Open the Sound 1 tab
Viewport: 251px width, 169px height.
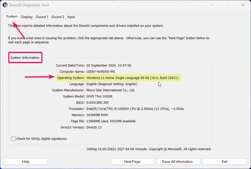point(42,17)
